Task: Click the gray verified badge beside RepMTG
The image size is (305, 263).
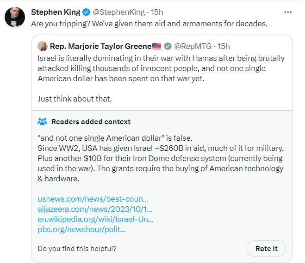Action: coord(168,46)
